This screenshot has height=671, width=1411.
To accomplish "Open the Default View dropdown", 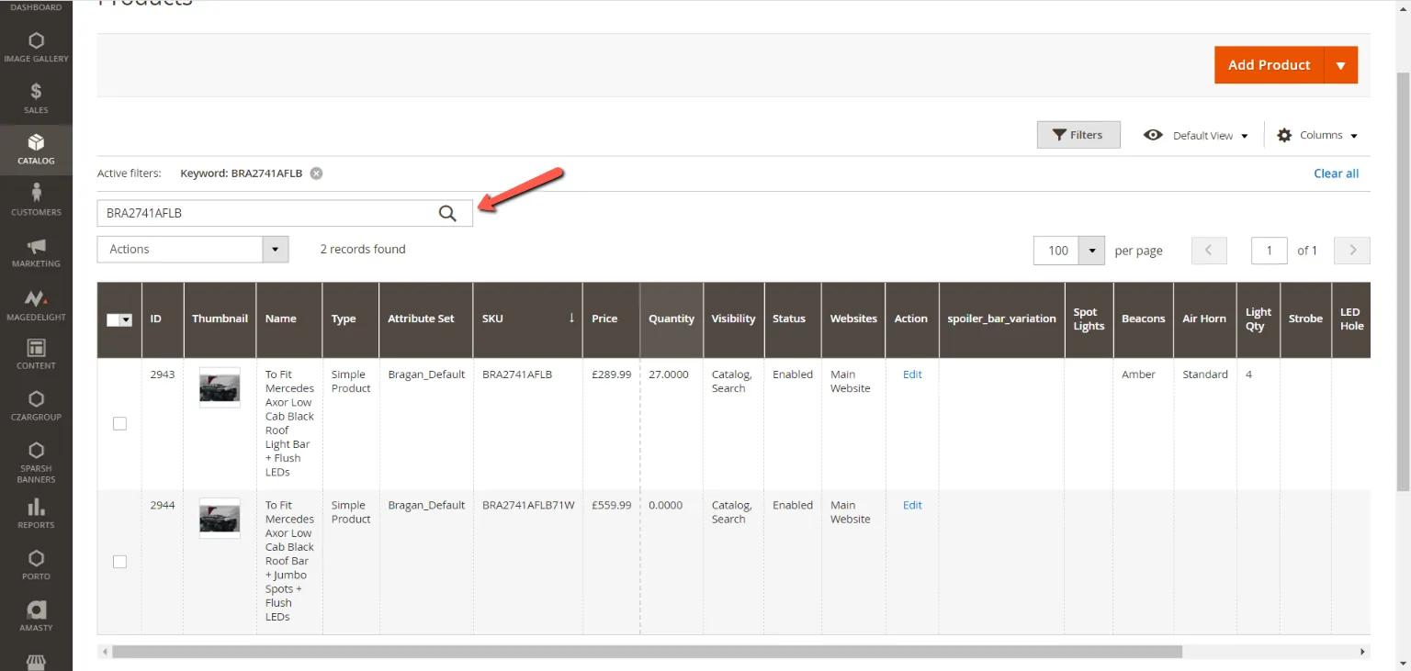I will click(x=1196, y=135).
